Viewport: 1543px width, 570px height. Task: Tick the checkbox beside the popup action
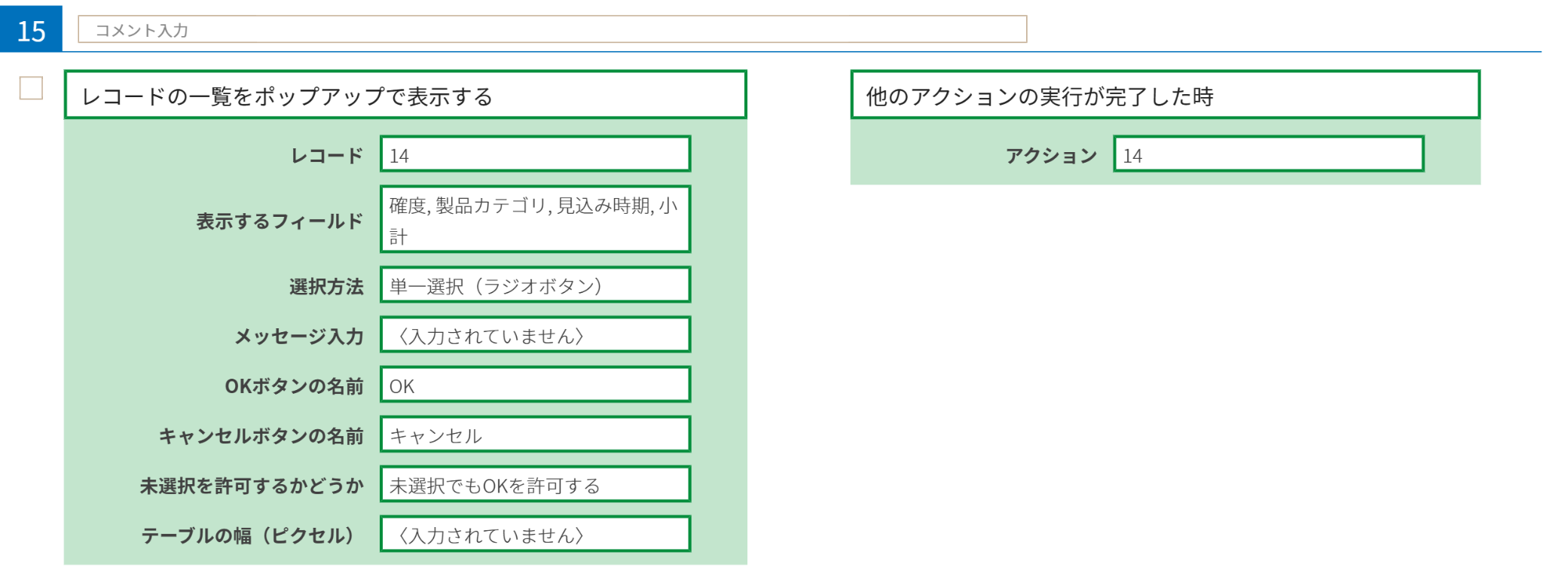(x=31, y=88)
